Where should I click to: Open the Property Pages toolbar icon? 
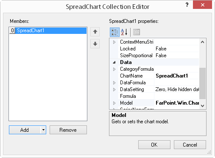pyautogui.click(x=137, y=32)
